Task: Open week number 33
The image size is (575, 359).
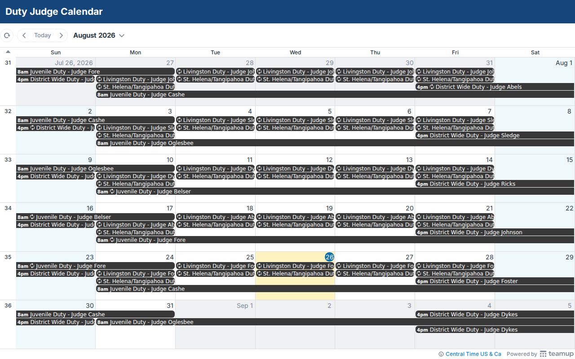Action: 8,160
